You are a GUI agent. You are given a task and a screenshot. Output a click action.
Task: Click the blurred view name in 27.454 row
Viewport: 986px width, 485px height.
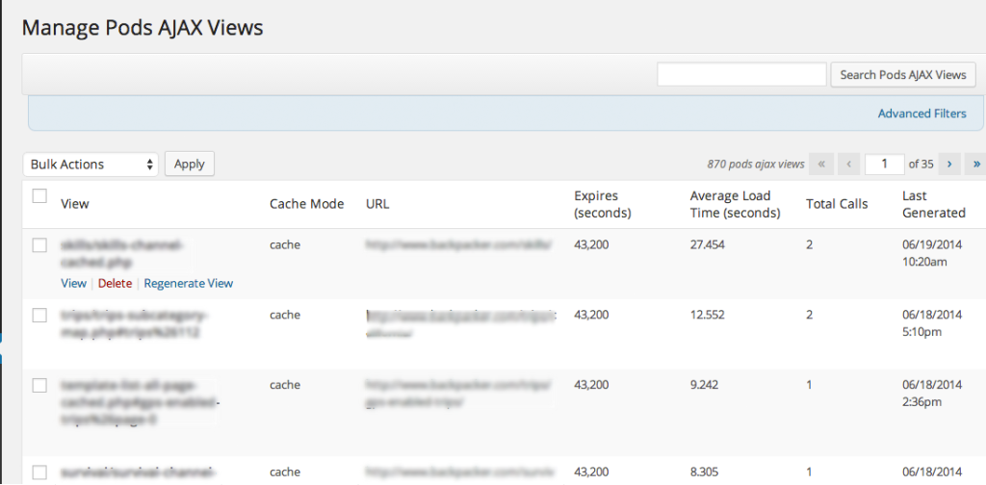point(121,253)
